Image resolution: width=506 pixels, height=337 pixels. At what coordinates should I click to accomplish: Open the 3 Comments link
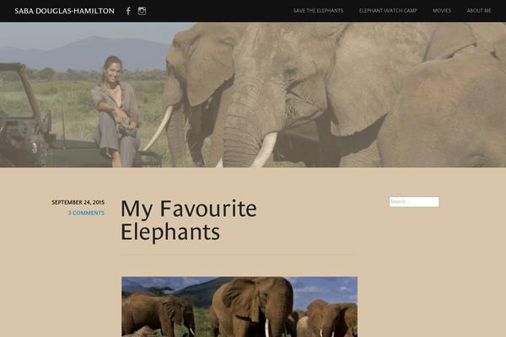pyautogui.click(x=86, y=213)
